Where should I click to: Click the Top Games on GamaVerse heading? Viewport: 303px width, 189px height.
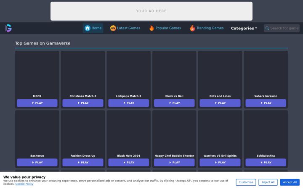(43, 43)
